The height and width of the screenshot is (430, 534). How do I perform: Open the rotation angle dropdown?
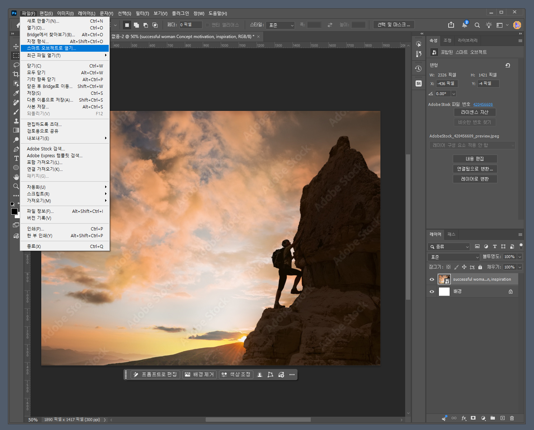pos(454,94)
